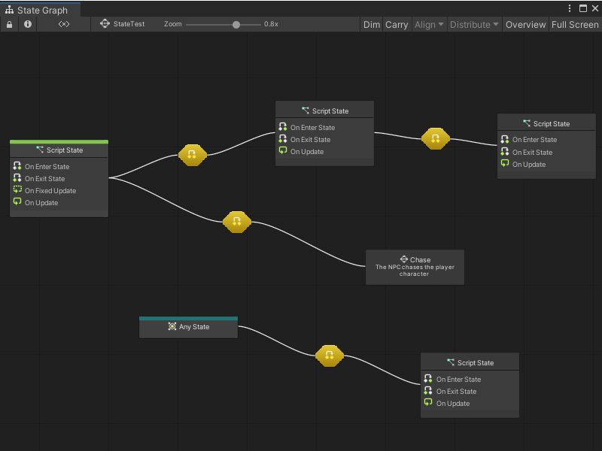Select the StateTest graph gizmo icon
The image size is (602, 451).
pos(105,23)
